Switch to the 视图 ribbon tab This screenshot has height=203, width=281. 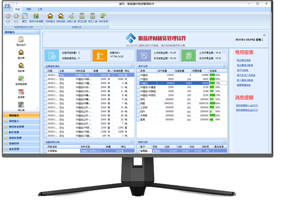pos(29,8)
